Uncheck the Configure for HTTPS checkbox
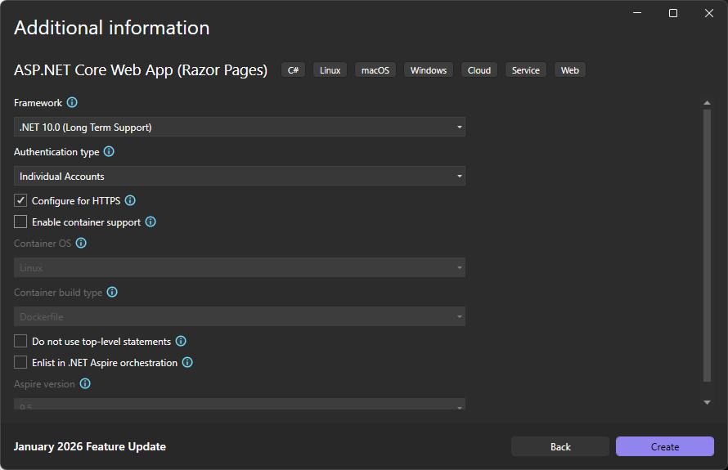Screen dimensions: 728x470 click(x=20, y=200)
